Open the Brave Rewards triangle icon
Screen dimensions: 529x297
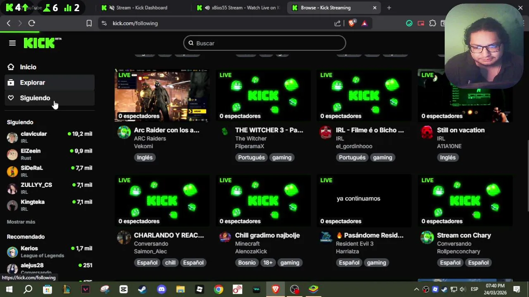[x=364, y=23]
